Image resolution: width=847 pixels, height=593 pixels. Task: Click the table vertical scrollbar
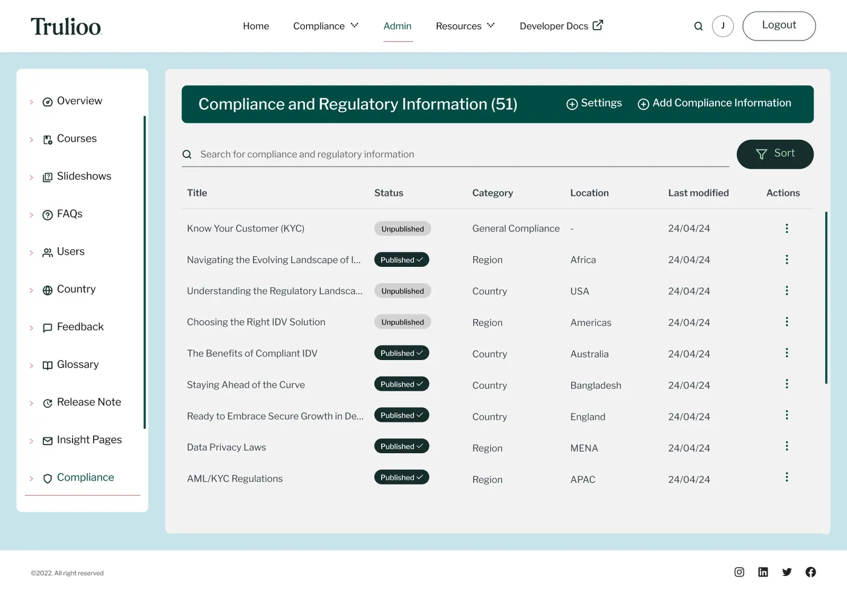click(826, 298)
